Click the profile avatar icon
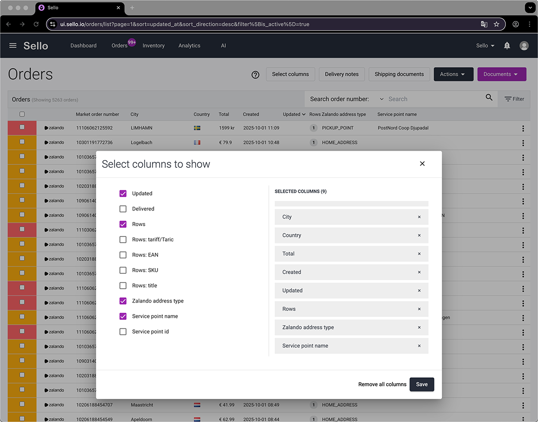The height and width of the screenshot is (422, 538). pos(524,46)
